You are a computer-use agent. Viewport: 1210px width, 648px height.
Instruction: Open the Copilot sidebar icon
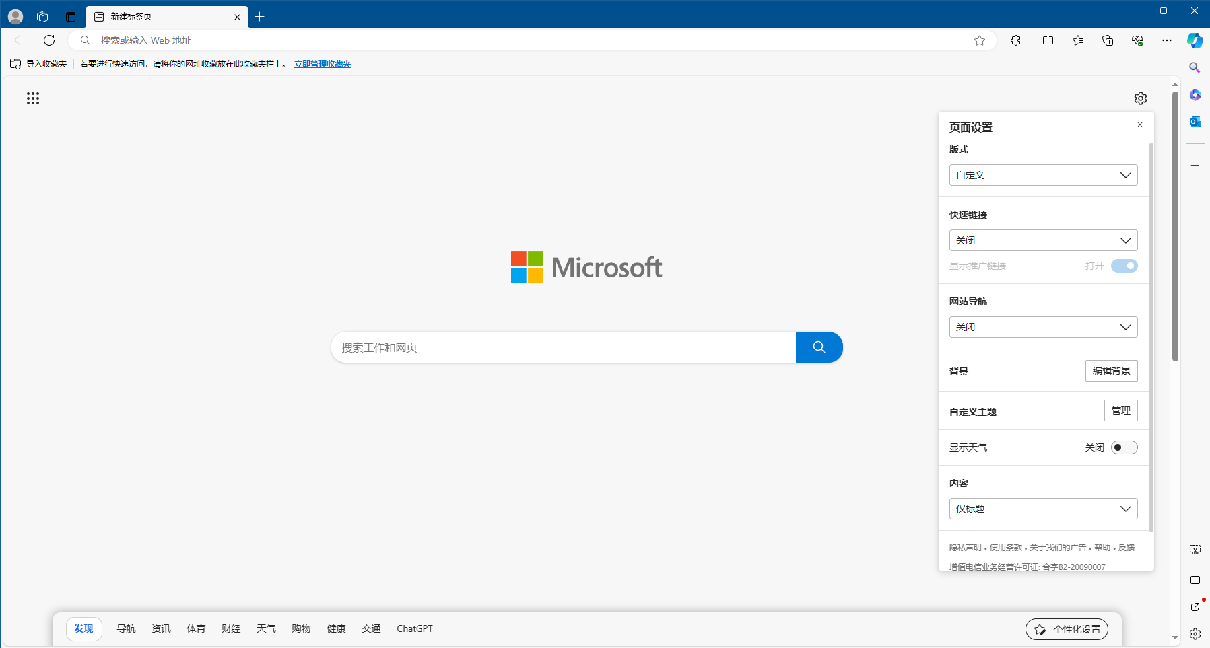(1195, 40)
